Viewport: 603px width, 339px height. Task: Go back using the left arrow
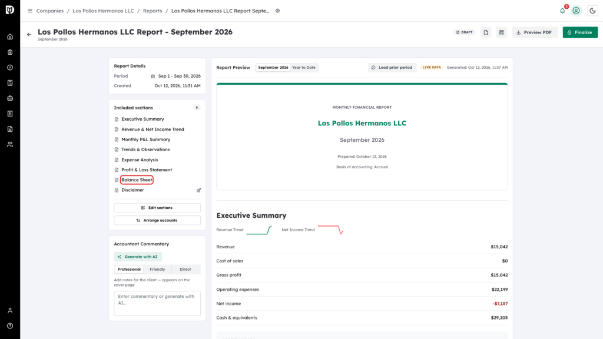(29, 35)
